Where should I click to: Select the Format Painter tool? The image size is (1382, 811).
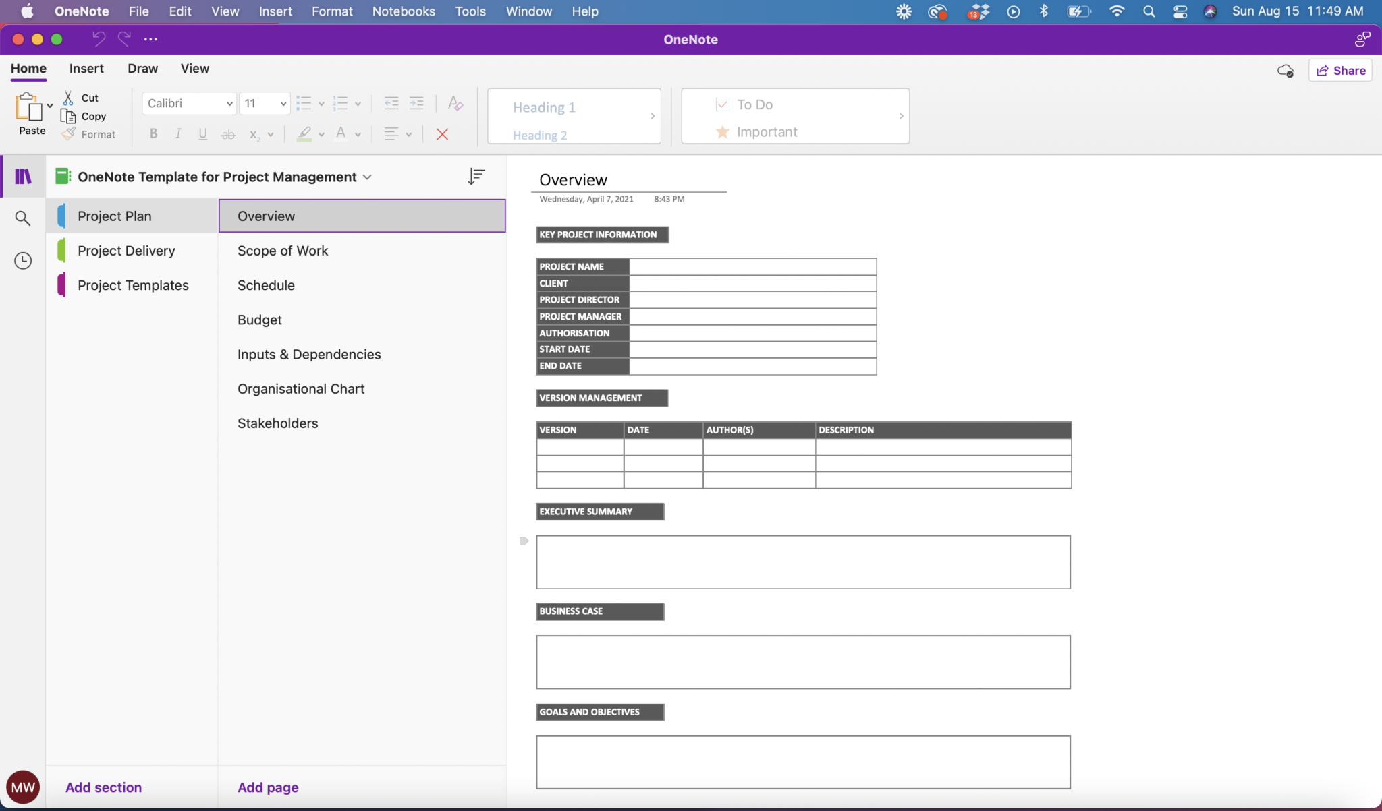click(x=70, y=133)
